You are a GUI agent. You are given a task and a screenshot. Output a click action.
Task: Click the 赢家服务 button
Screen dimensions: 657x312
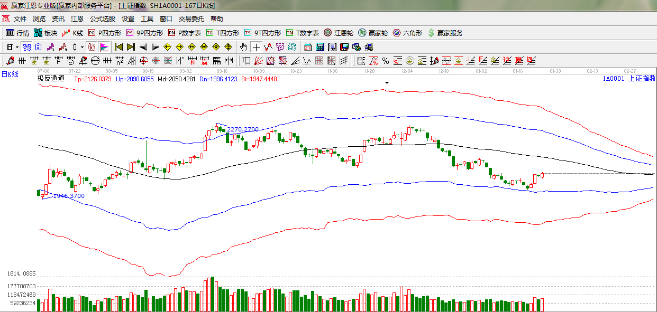pos(445,33)
